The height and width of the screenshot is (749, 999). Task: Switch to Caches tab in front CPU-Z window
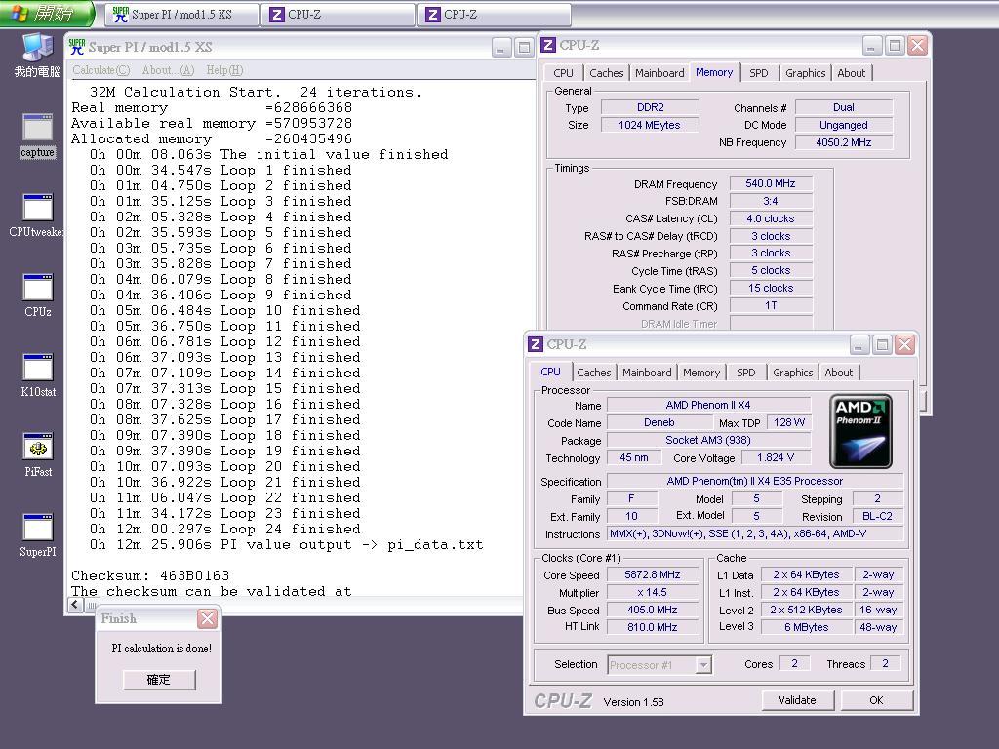pyautogui.click(x=593, y=373)
